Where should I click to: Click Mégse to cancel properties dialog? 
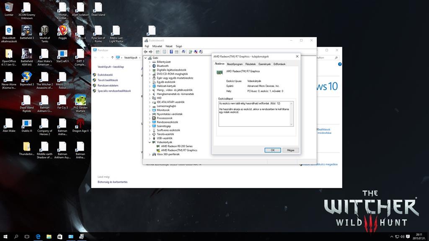(291, 150)
